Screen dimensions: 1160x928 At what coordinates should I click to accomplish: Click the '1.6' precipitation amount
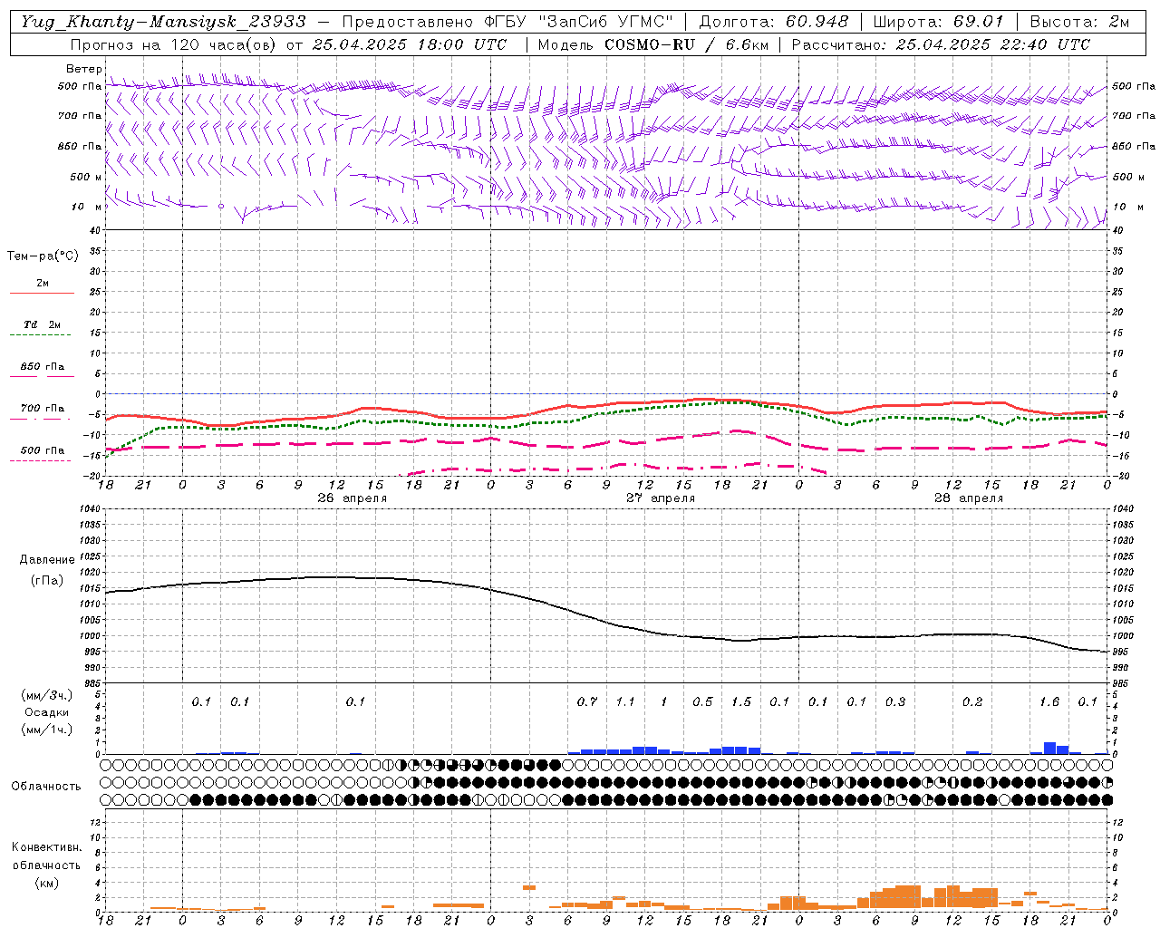point(1049,702)
